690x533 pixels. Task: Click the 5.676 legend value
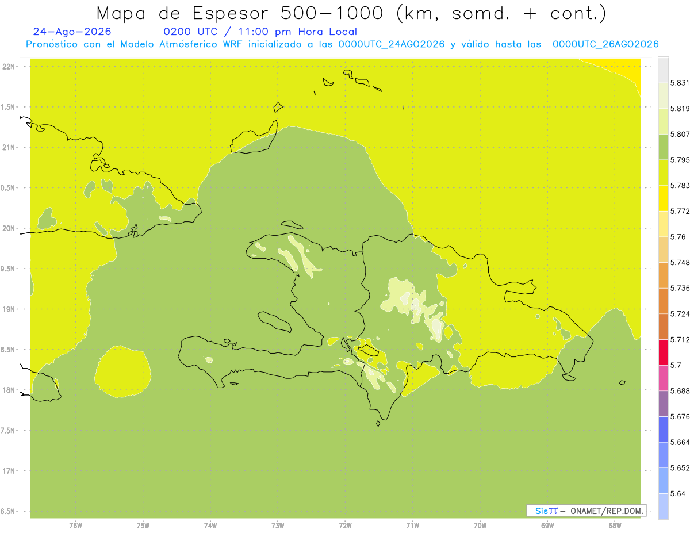click(680, 416)
